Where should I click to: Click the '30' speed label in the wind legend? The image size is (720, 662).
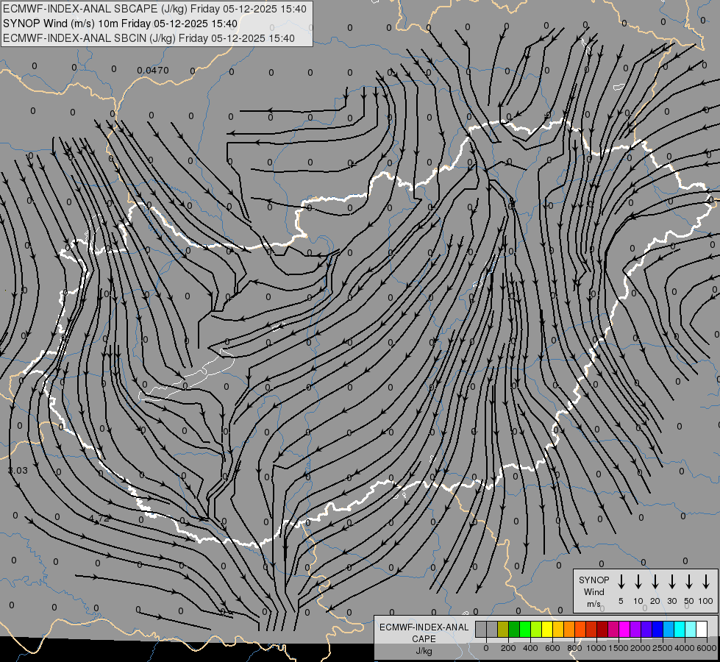pyautogui.click(x=671, y=601)
